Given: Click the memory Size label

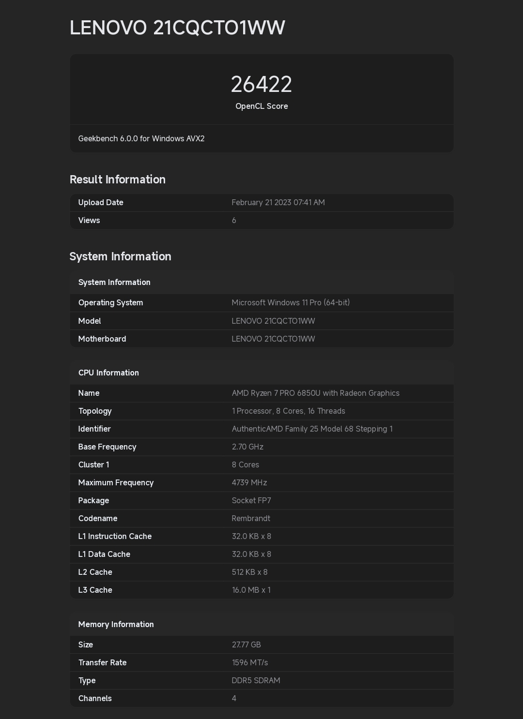Looking at the screenshot, I should (86, 644).
